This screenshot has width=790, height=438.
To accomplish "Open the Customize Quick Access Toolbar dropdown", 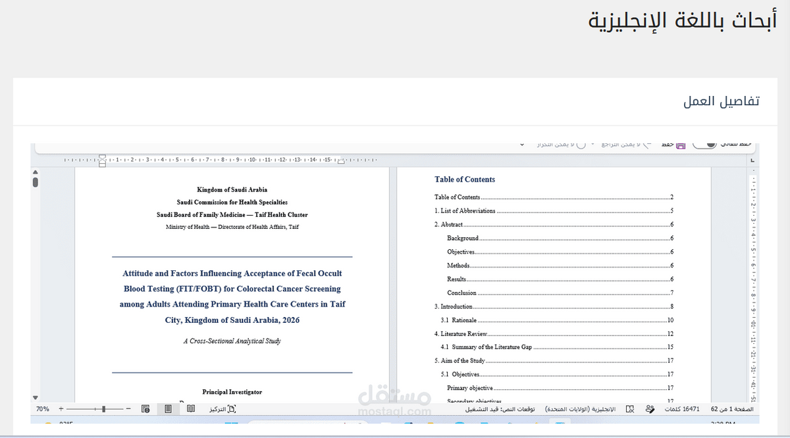I will [x=522, y=144].
